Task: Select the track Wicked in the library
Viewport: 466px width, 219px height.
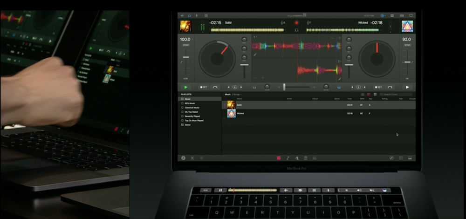Action: tap(240, 113)
